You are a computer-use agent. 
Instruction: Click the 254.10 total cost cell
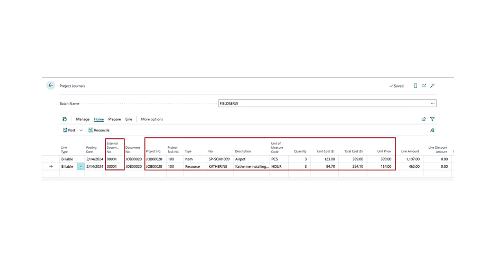[x=353, y=167]
